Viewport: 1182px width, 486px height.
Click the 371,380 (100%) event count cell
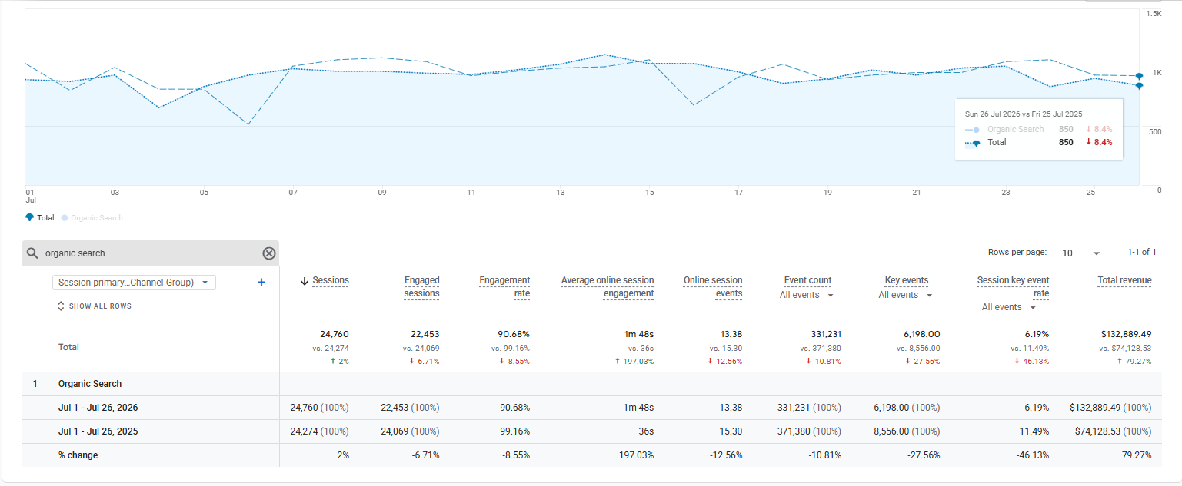pyautogui.click(x=809, y=431)
